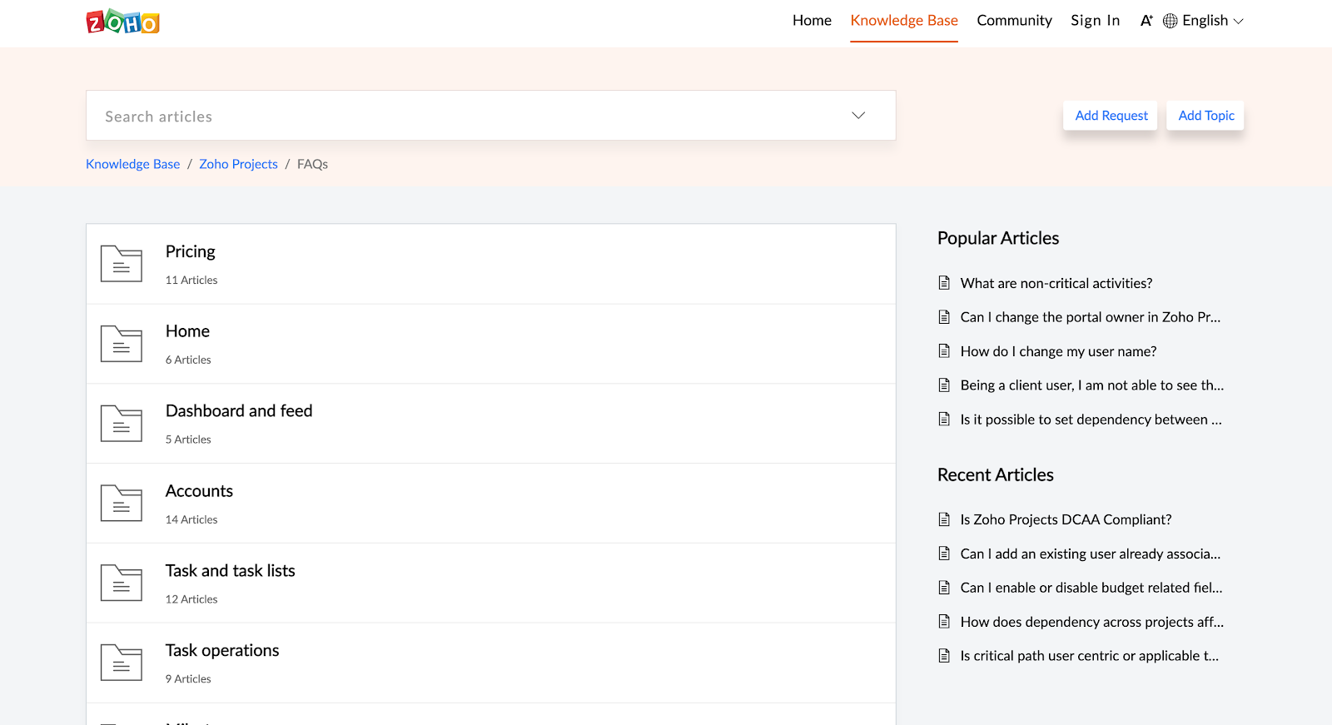Open 'Can I add an existing user' article
The image size is (1332, 725).
1091,554
